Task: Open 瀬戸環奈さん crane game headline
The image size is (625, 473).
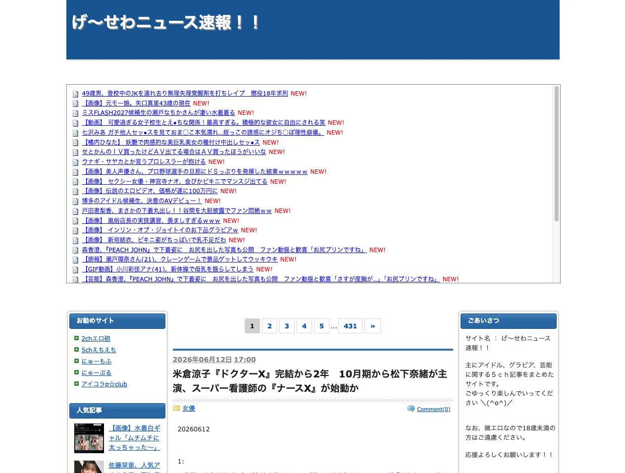Action: point(180,260)
